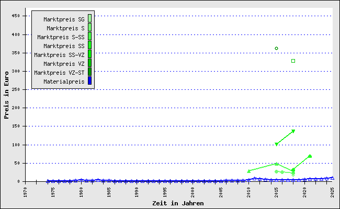Click the 'Zeit in Jahren' x-axis title

click(178, 203)
